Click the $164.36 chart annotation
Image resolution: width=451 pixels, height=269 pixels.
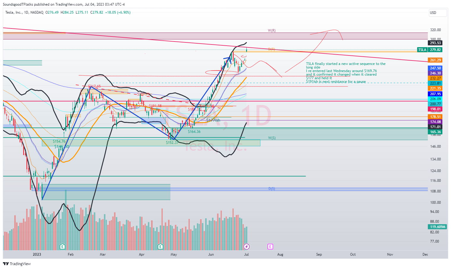pyautogui.click(x=194, y=132)
